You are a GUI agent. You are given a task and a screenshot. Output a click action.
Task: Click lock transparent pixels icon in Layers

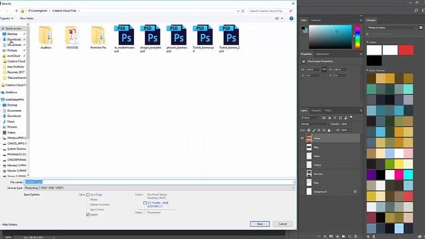tap(309, 130)
